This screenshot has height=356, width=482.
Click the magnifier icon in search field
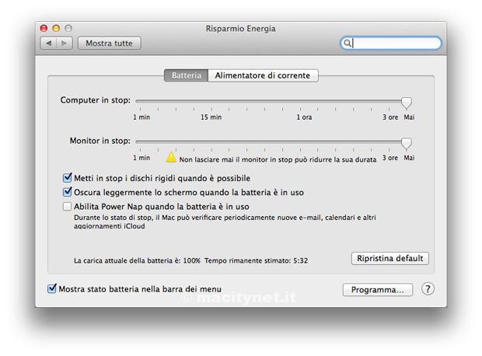point(348,43)
